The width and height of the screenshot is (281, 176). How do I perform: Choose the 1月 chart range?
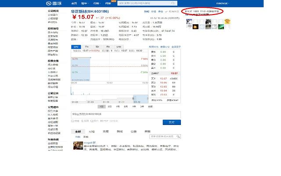(x=118, y=106)
